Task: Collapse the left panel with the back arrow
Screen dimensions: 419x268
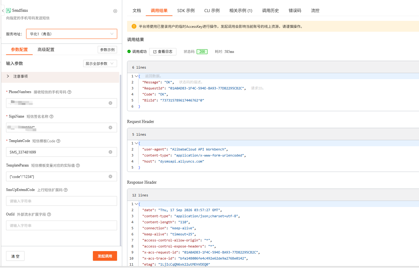Action: coord(3,11)
